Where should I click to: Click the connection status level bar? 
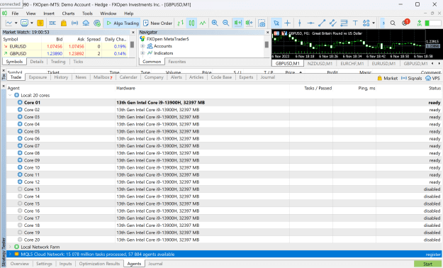[433, 23]
